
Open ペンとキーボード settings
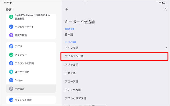[31, 27]
